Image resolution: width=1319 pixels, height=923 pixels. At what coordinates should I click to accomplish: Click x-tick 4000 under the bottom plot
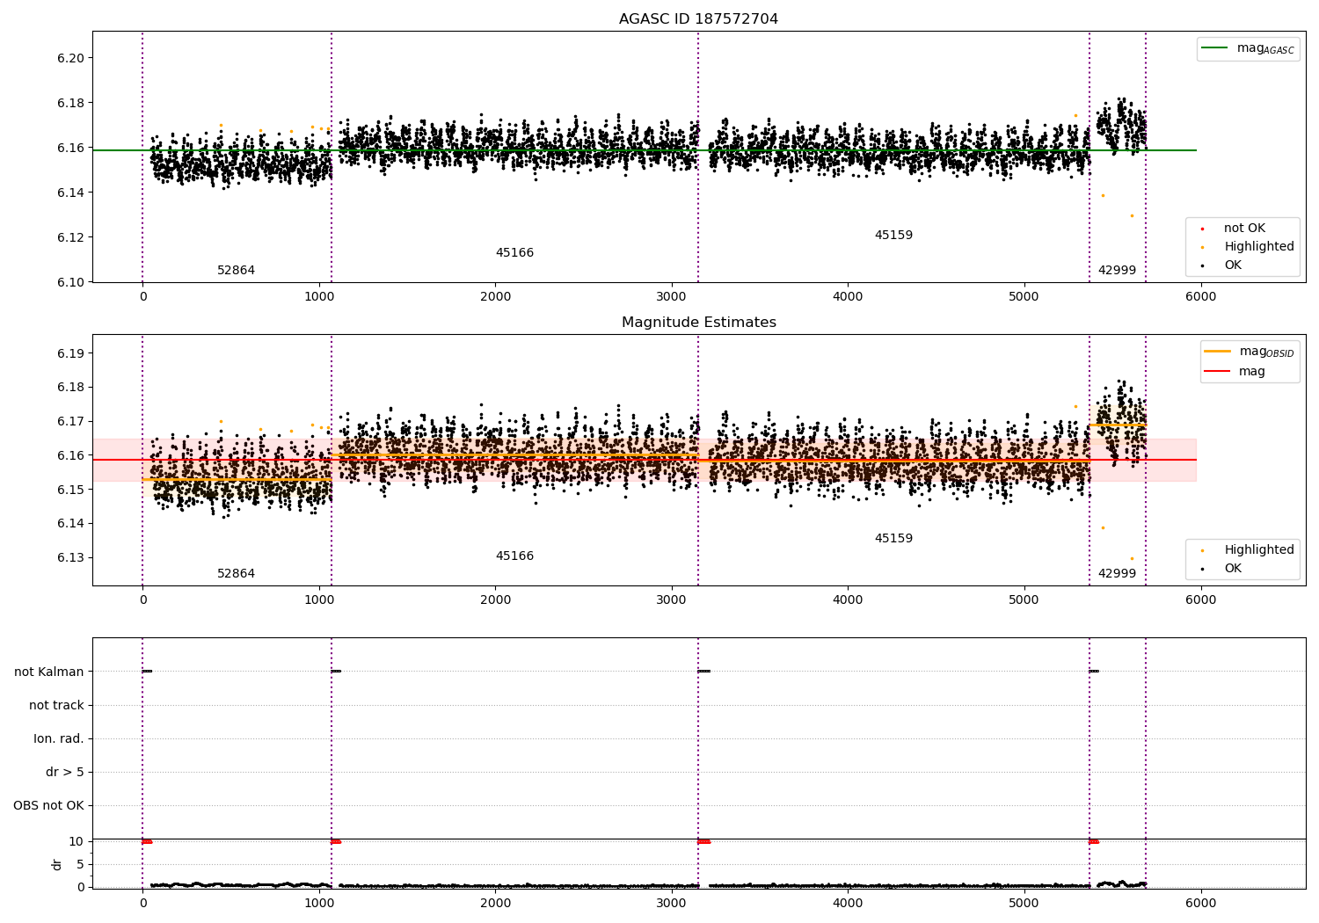(x=848, y=904)
